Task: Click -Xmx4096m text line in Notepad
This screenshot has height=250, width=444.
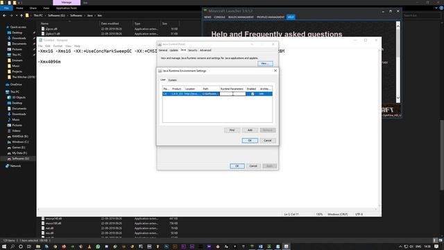Action: (x=49, y=62)
